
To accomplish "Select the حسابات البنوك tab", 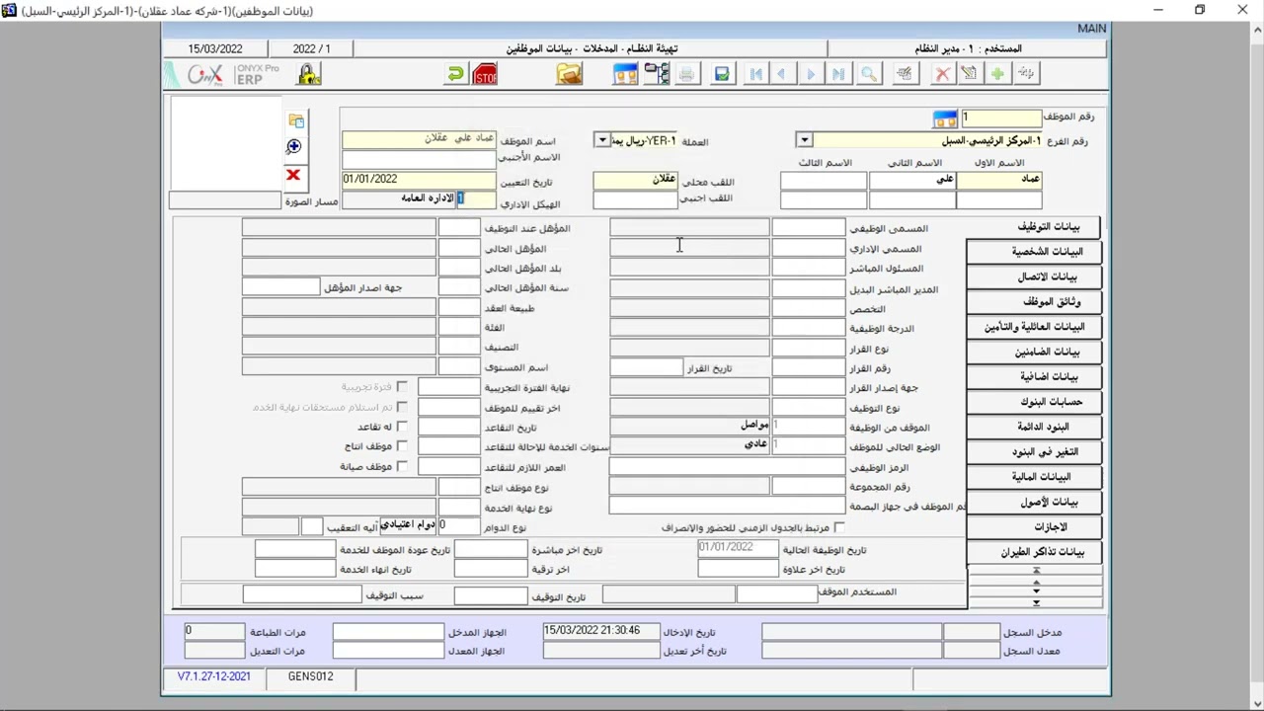I will (x=1033, y=402).
